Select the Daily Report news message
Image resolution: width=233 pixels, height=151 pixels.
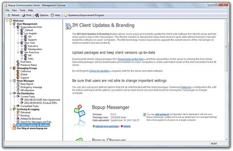click(x=27, y=84)
